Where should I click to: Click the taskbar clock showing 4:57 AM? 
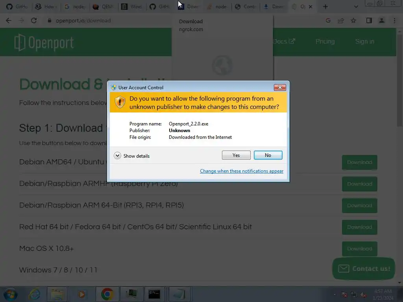(383, 294)
